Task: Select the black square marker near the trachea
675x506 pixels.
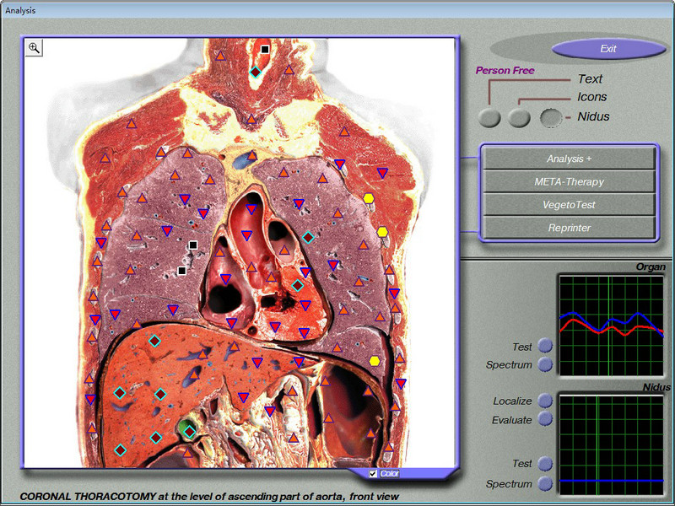Action: pyautogui.click(x=264, y=50)
